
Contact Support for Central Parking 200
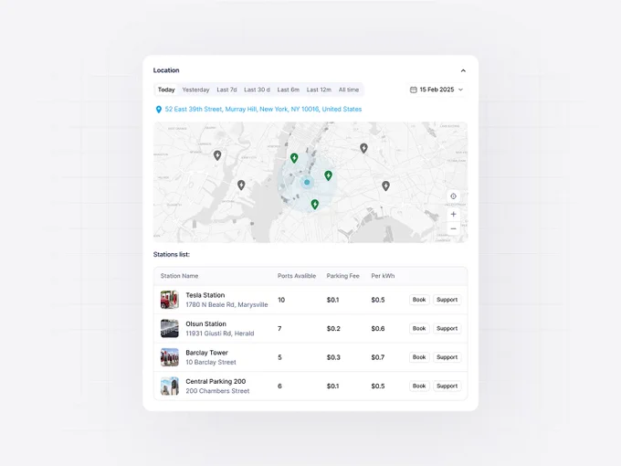(x=447, y=386)
